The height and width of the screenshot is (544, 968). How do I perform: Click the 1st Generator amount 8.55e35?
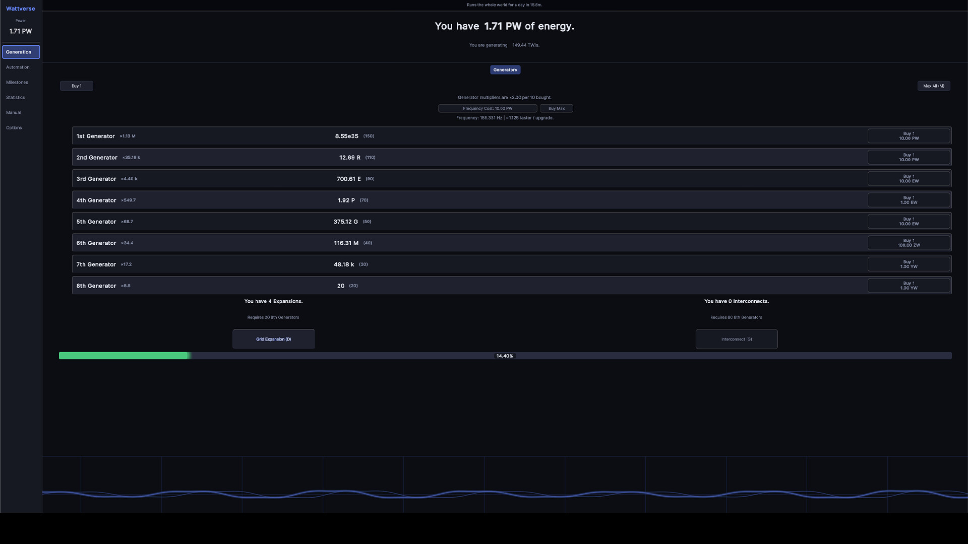point(347,136)
